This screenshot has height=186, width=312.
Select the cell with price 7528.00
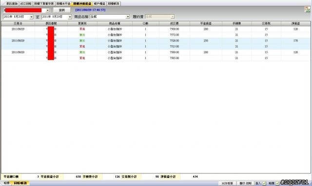(175, 41)
